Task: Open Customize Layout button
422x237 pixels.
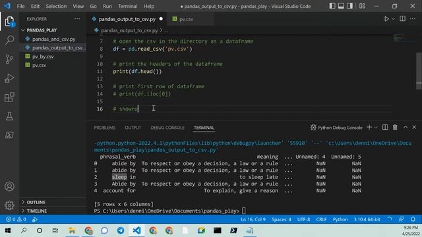Action: (x=362, y=6)
